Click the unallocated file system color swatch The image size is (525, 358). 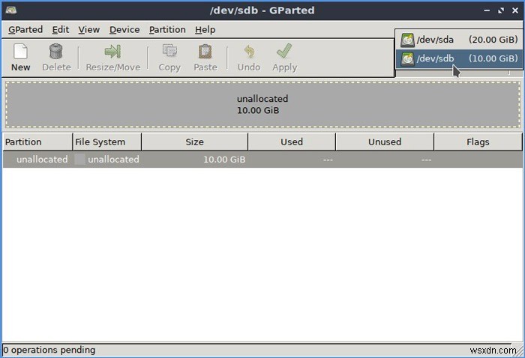point(79,160)
